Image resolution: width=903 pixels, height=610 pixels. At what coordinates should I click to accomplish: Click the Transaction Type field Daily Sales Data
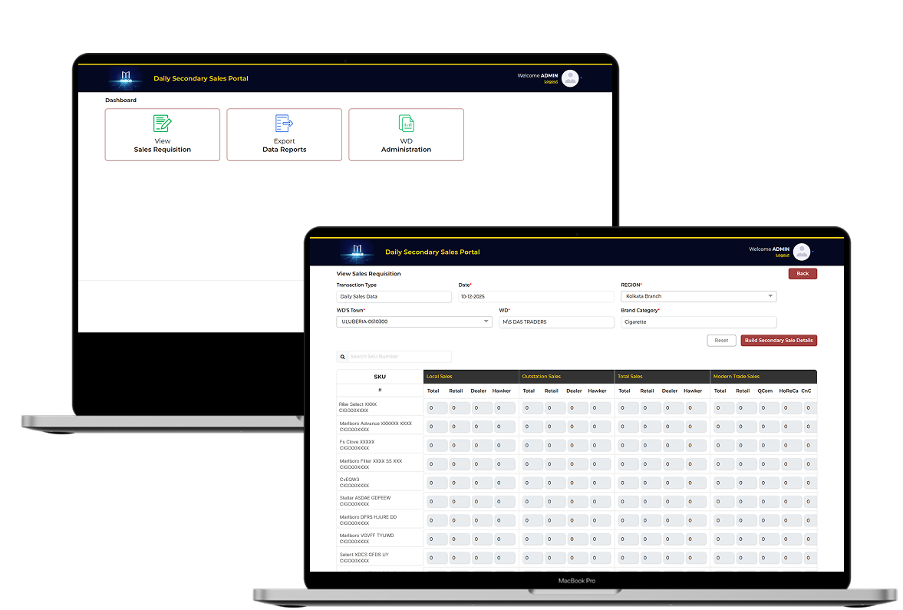394,297
